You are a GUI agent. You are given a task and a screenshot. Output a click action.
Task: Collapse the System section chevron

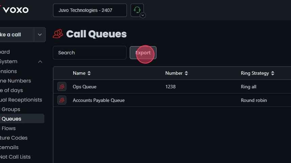pyautogui.click(x=40, y=62)
